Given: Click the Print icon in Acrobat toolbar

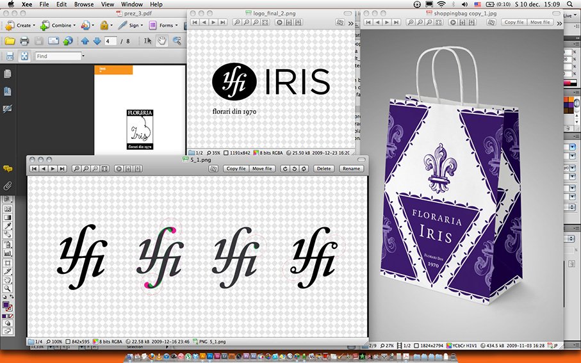Looking at the screenshot, I should 24,41.
